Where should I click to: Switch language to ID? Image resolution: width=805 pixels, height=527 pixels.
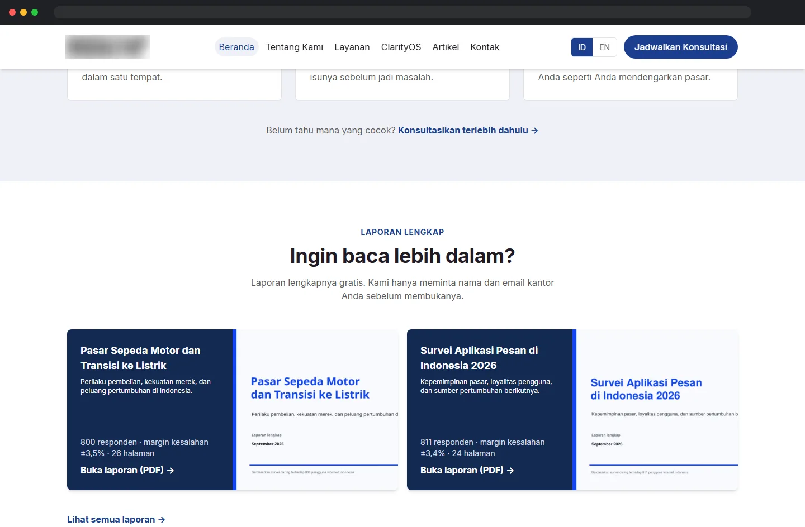click(582, 47)
